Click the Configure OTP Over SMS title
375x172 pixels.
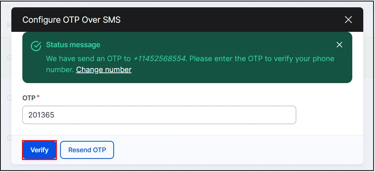click(x=71, y=20)
